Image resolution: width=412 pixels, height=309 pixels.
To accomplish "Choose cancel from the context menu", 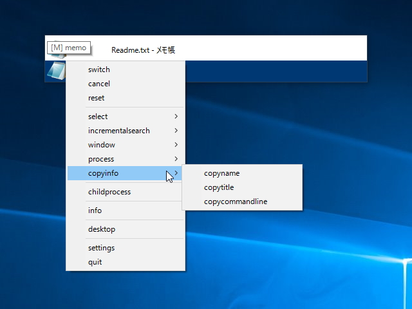I will 126,84.
